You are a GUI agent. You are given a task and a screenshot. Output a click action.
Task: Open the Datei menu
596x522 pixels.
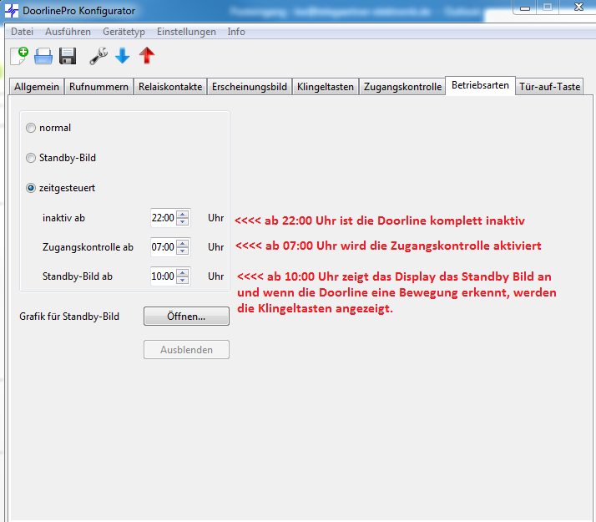(22, 32)
